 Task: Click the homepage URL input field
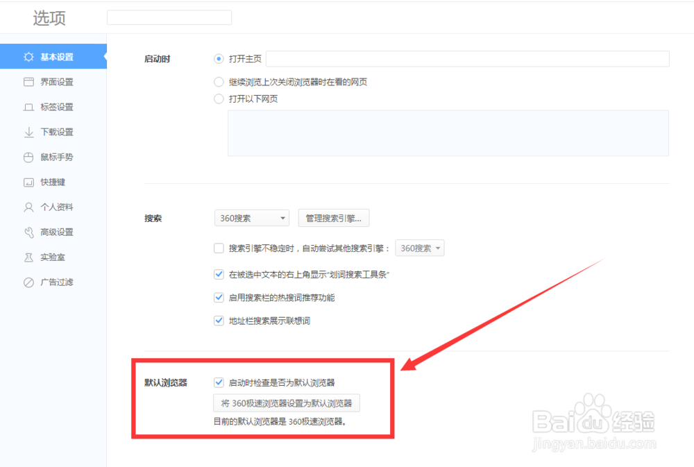point(467,59)
